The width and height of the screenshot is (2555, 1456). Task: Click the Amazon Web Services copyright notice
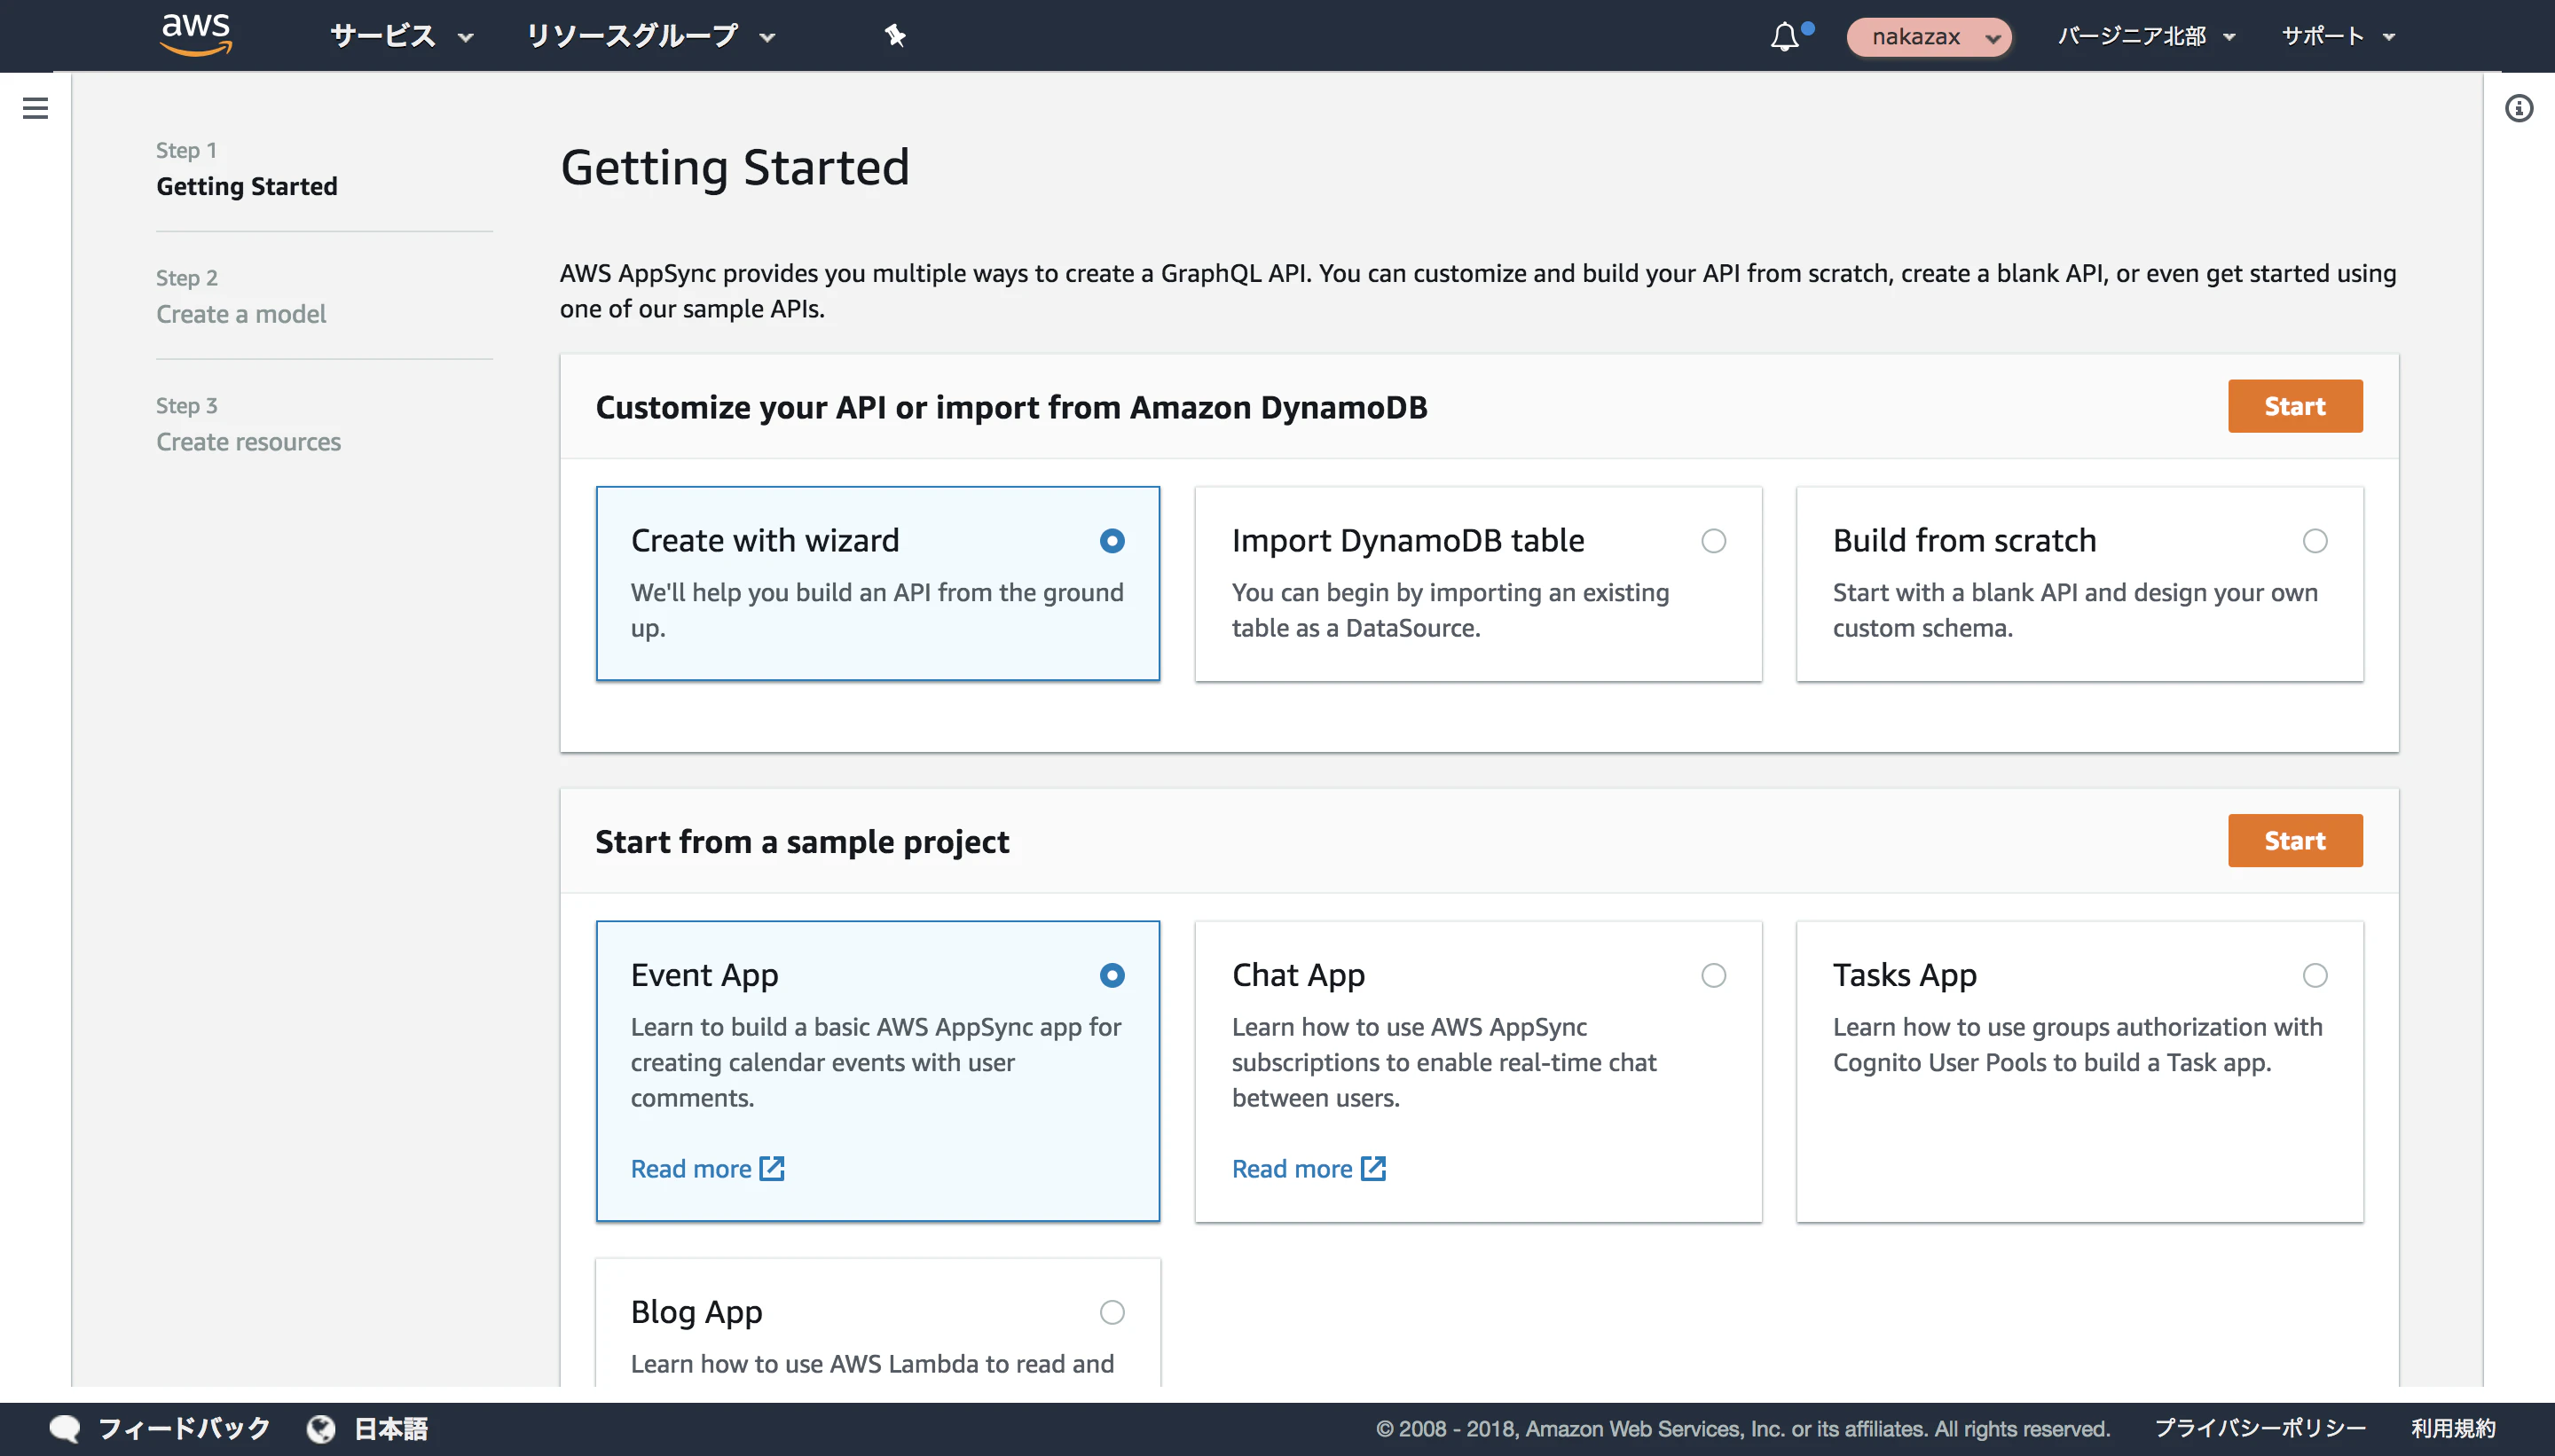pos(1742,1429)
